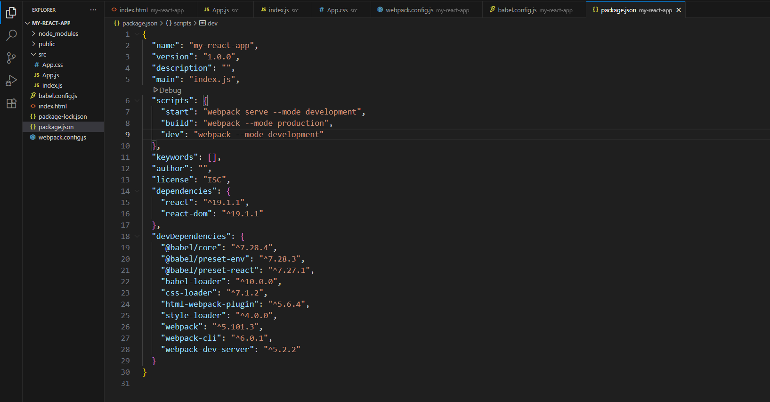This screenshot has width=770, height=402.
Task: Fold the scripts block at line 6
Action: [x=137, y=100]
